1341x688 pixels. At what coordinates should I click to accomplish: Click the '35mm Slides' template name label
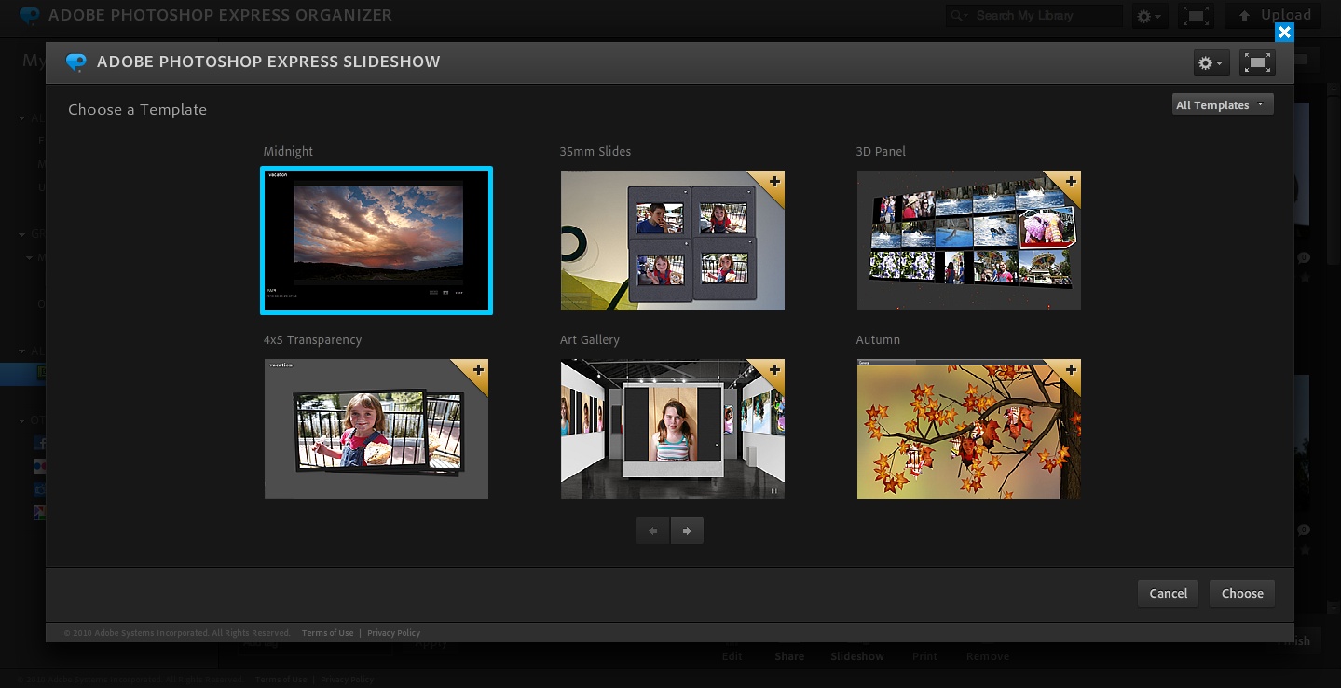(x=595, y=151)
